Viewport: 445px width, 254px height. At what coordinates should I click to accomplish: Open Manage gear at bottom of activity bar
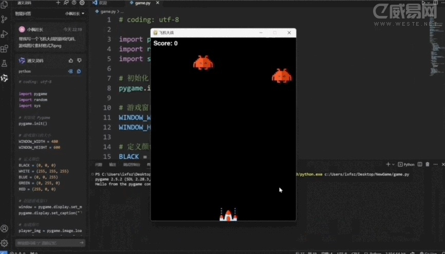[5, 243]
